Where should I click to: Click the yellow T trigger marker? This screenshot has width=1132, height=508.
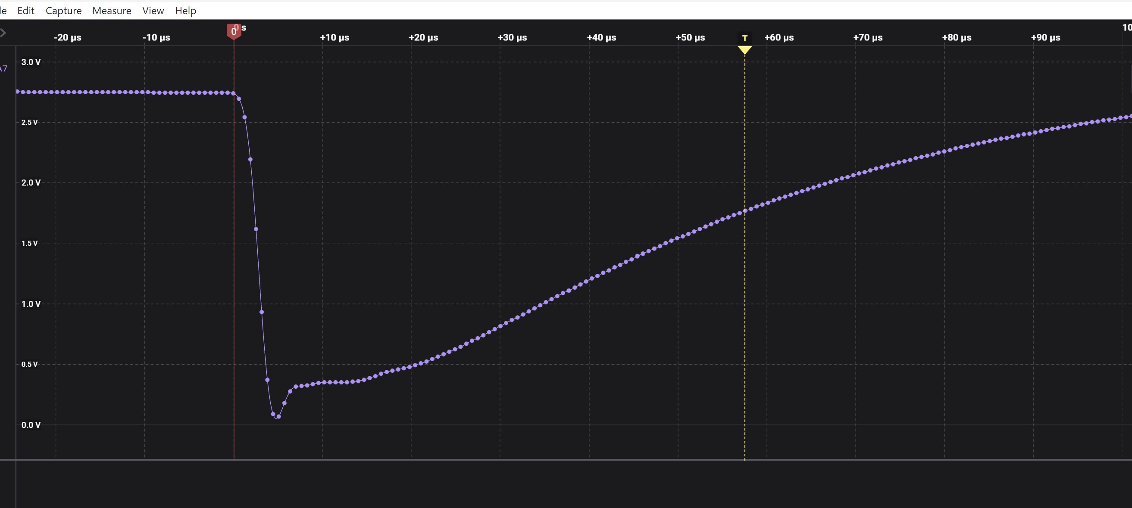coord(744,38)
